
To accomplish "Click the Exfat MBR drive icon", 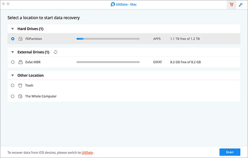I will (20, 62).
